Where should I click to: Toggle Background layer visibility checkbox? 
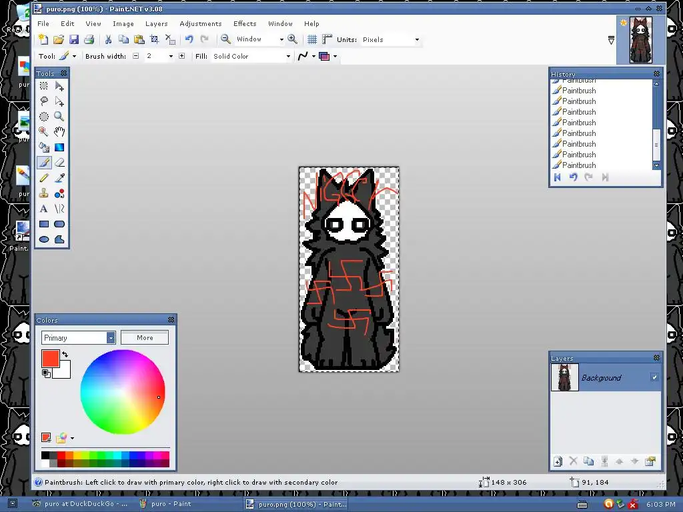coord(654,377)
